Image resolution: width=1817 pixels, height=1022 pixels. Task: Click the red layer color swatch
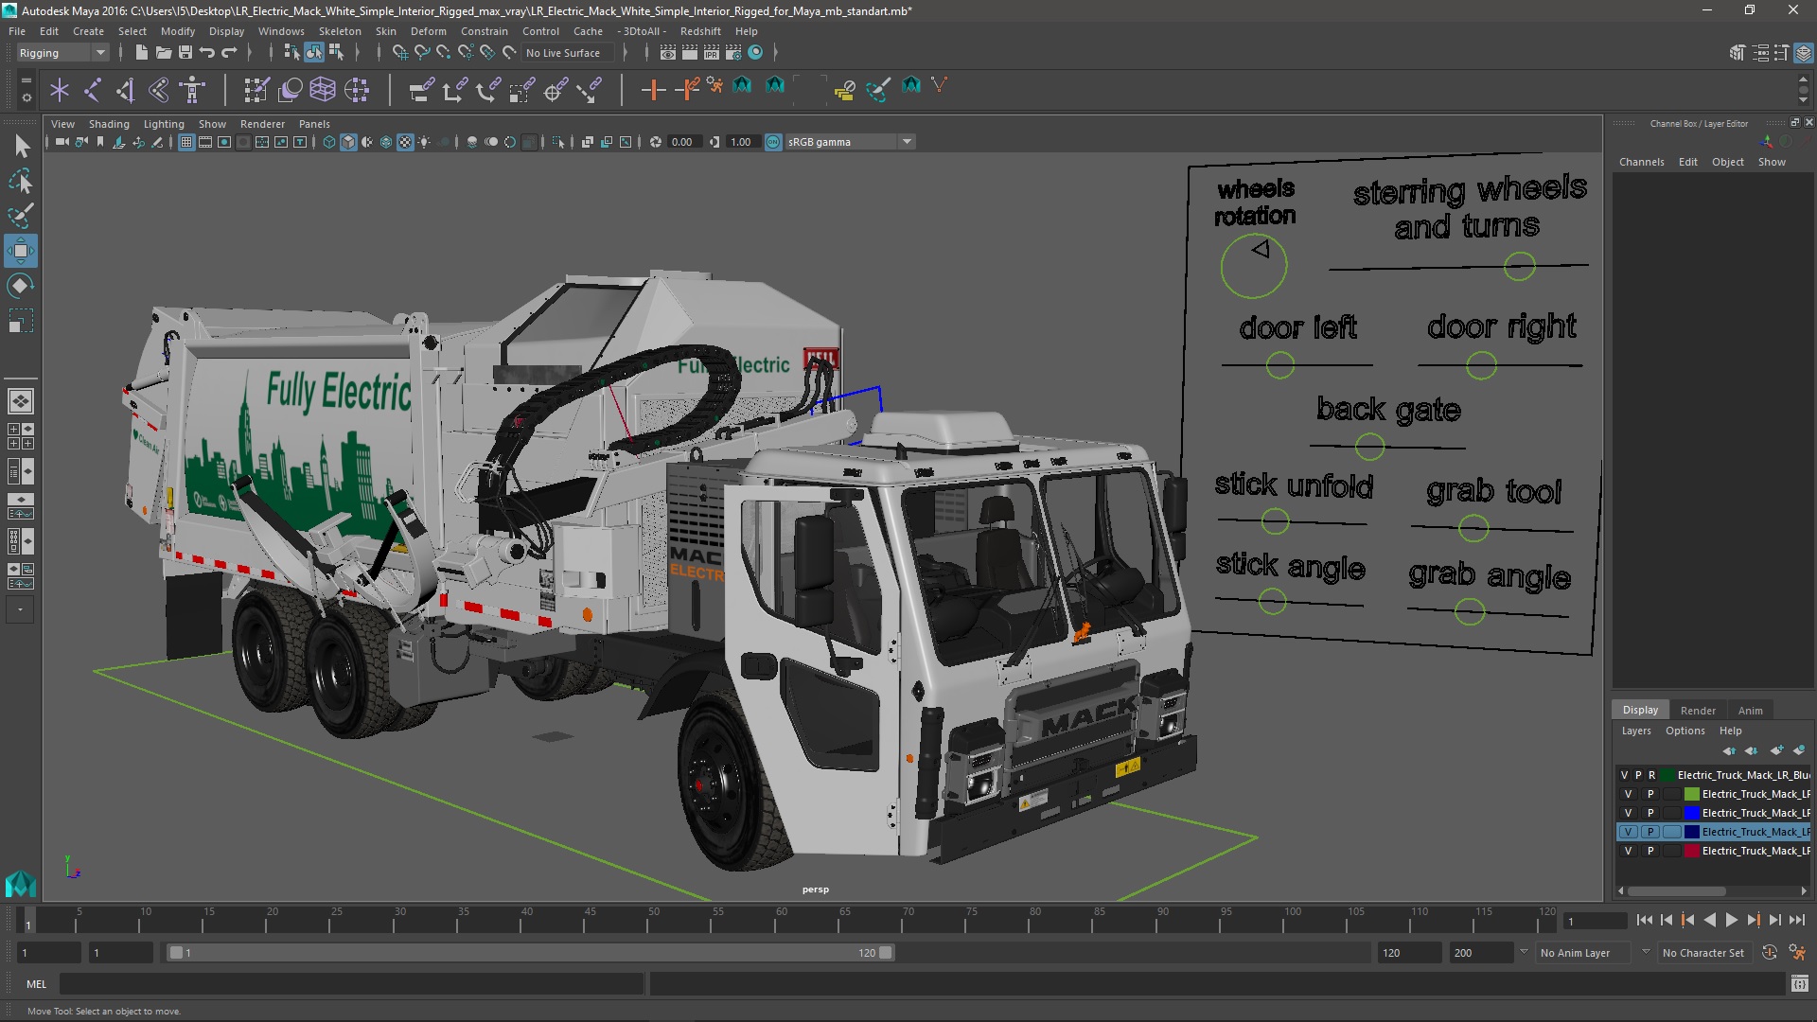1691,851
